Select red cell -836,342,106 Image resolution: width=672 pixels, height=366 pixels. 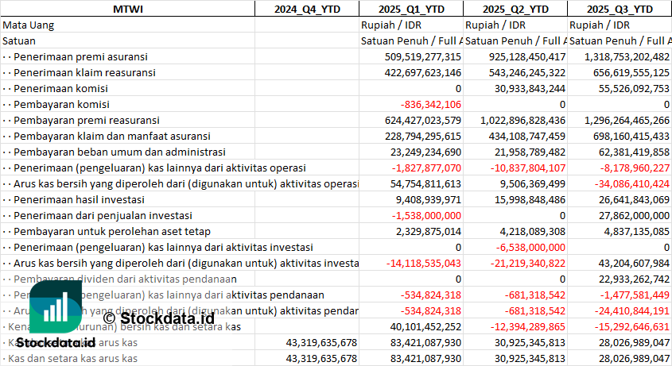(411, 104)
